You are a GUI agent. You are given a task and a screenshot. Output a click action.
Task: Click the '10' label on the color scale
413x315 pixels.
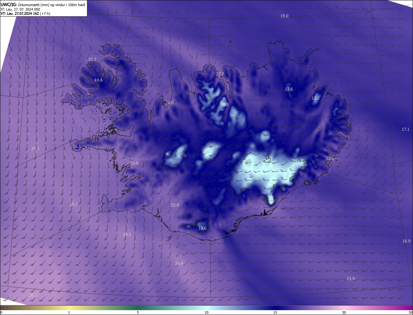coord(206,313)
